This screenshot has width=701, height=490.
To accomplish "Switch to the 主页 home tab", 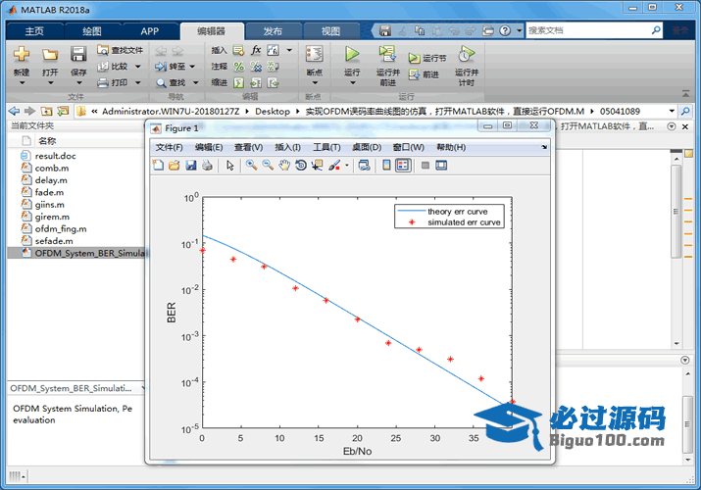I will pyautogui.click(x=34, y=31).
